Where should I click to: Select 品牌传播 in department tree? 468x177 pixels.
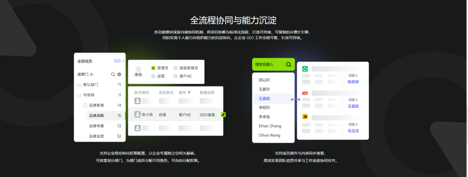pyautogui.click(x=96, y=126)
